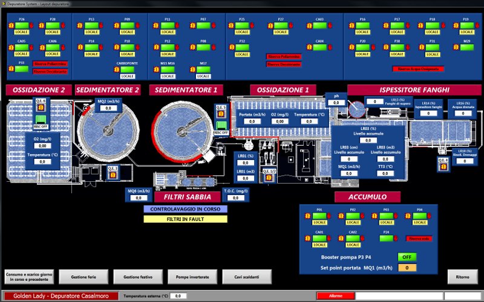Toggle the P08 green status bar
This screenshot has height=302, width=484.
(203, 48)
